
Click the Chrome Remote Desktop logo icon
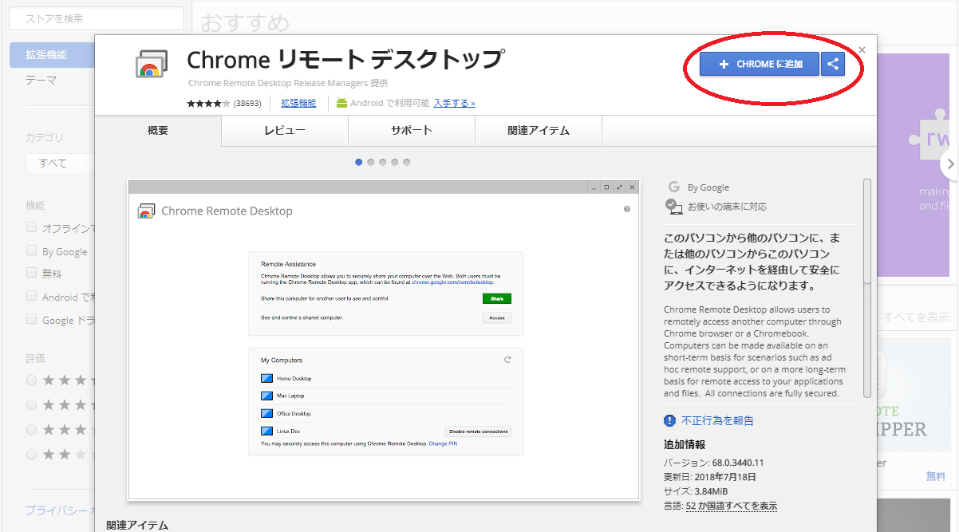[x=151, y=65]
